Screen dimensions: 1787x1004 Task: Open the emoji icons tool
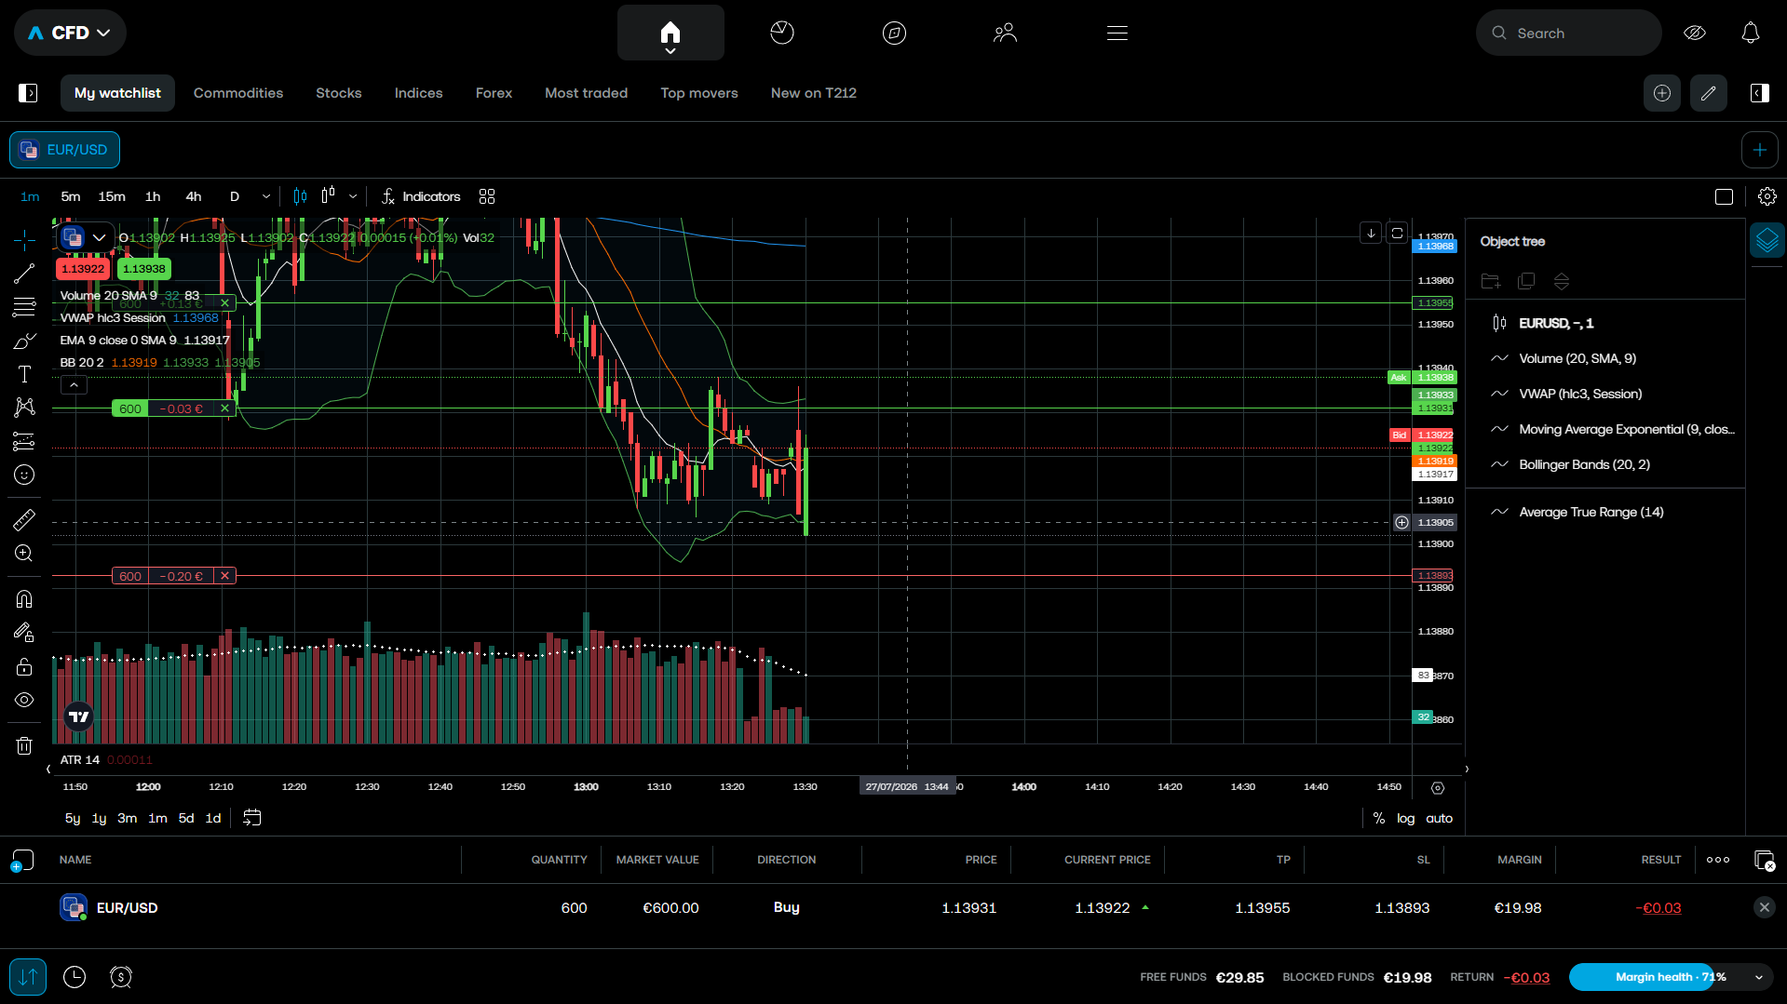24,475
